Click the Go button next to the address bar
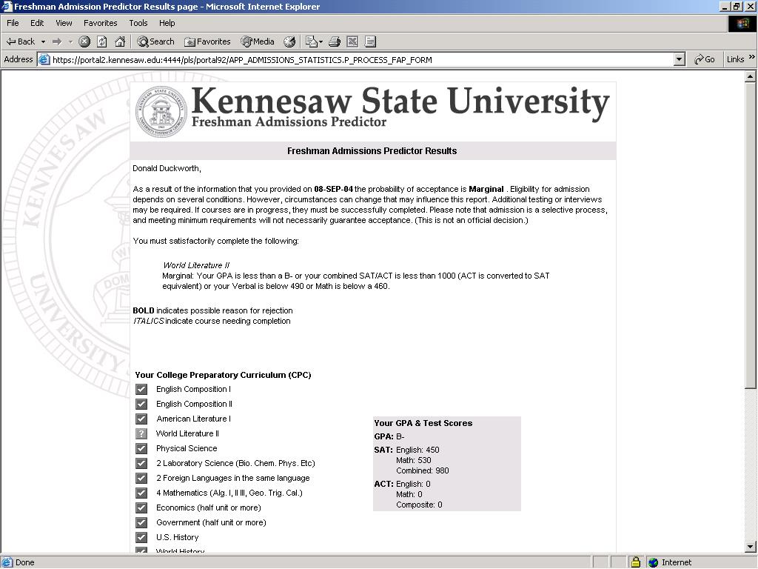Image resolution: width=758 pixels, height=569 pixels. [705, 59]
